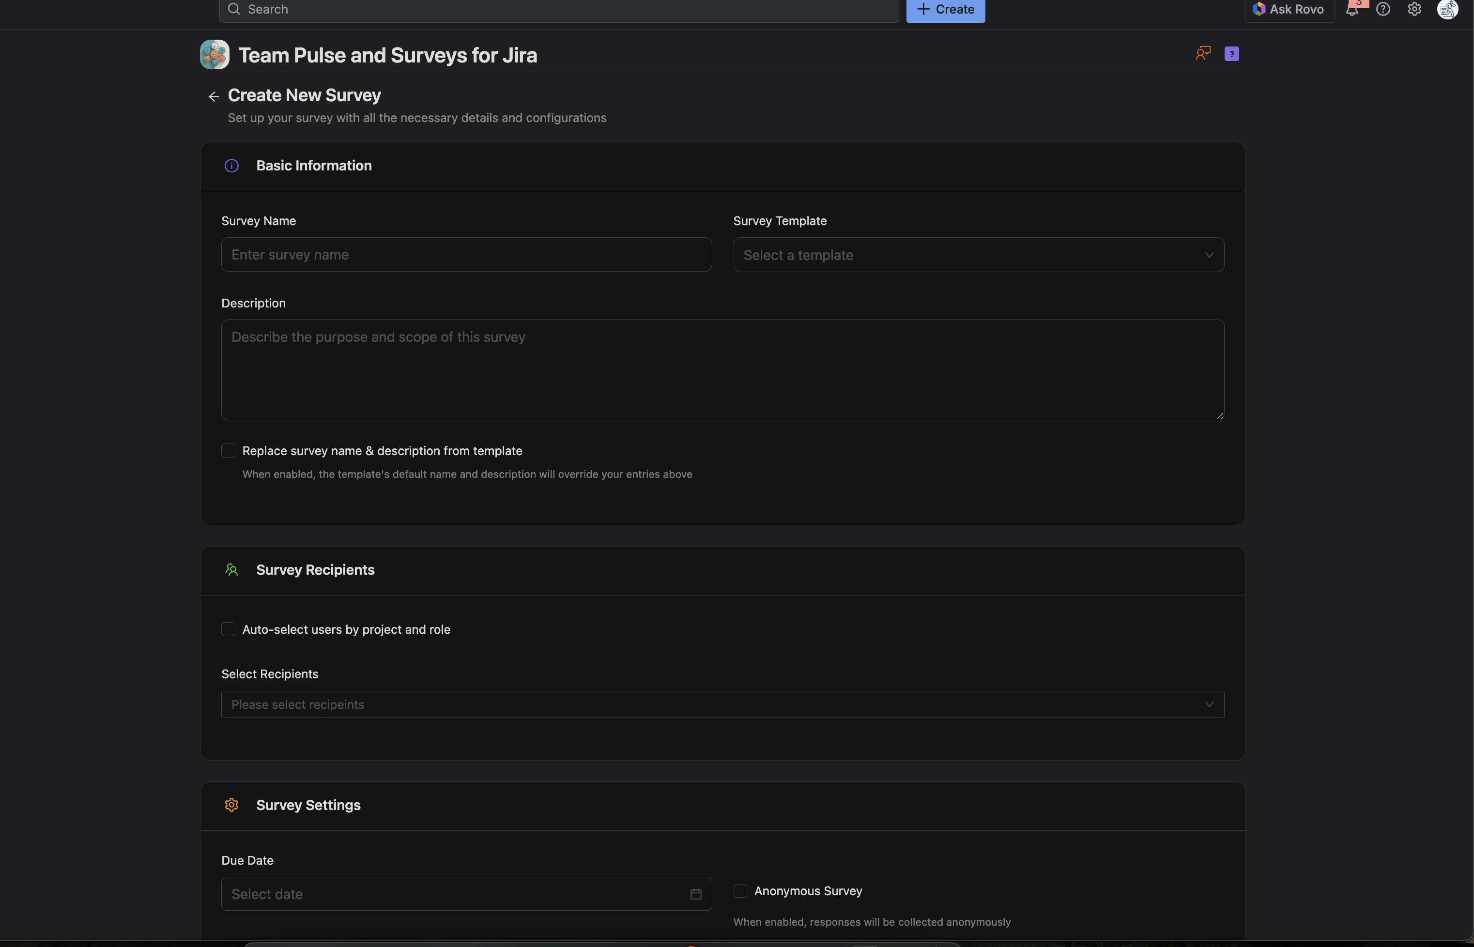This screenshot has width=1474, height=947.
Task: Click the top Search bar
Action: (x=558, y=9)
